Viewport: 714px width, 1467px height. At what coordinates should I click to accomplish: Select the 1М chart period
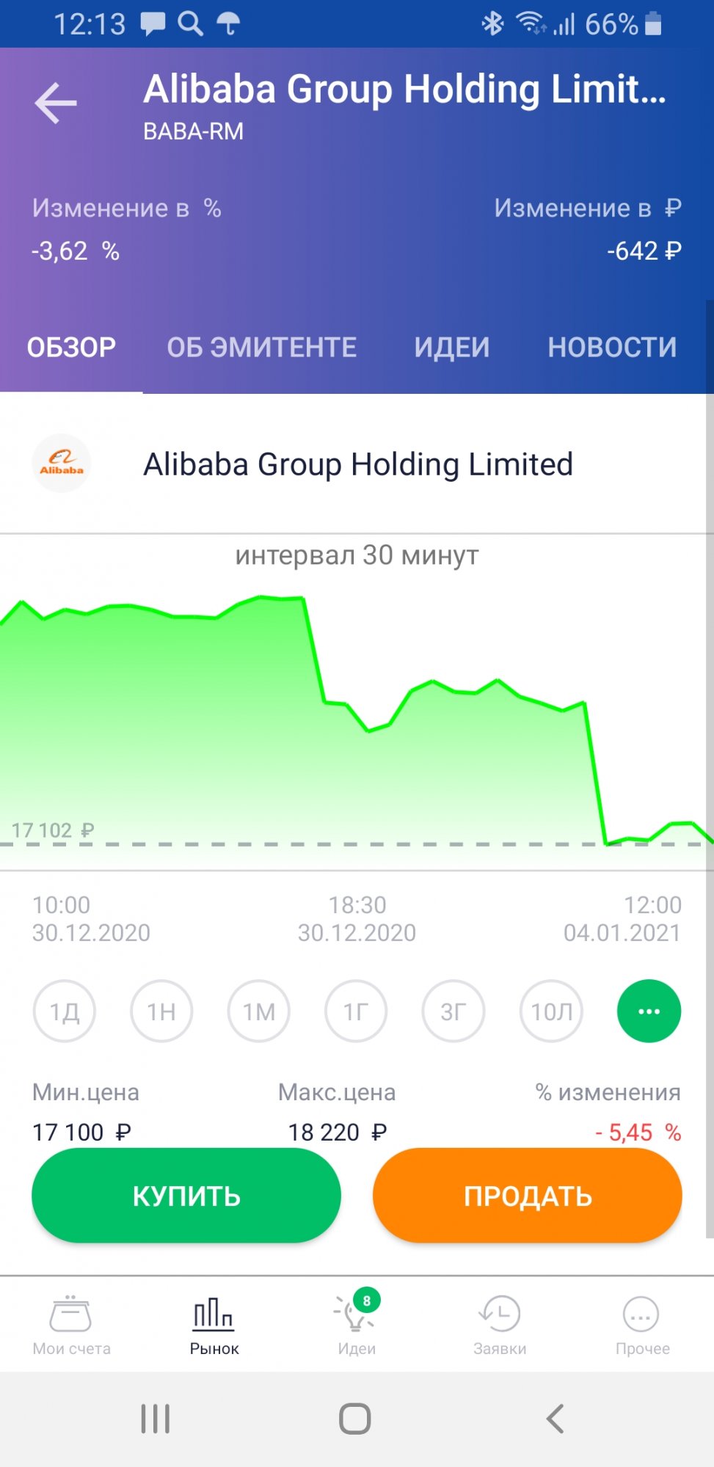259,1011
